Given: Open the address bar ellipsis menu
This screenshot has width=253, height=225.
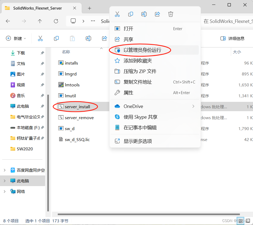Looking at the screenshot, I should [93, 21].
